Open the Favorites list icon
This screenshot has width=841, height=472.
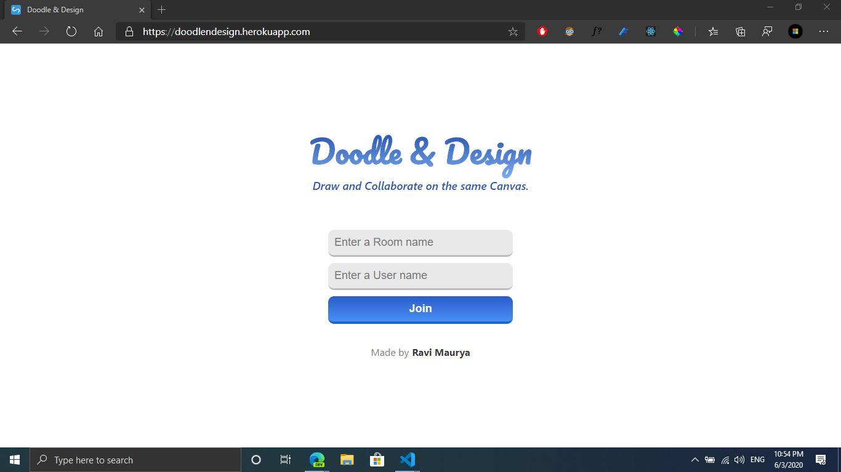713,31
